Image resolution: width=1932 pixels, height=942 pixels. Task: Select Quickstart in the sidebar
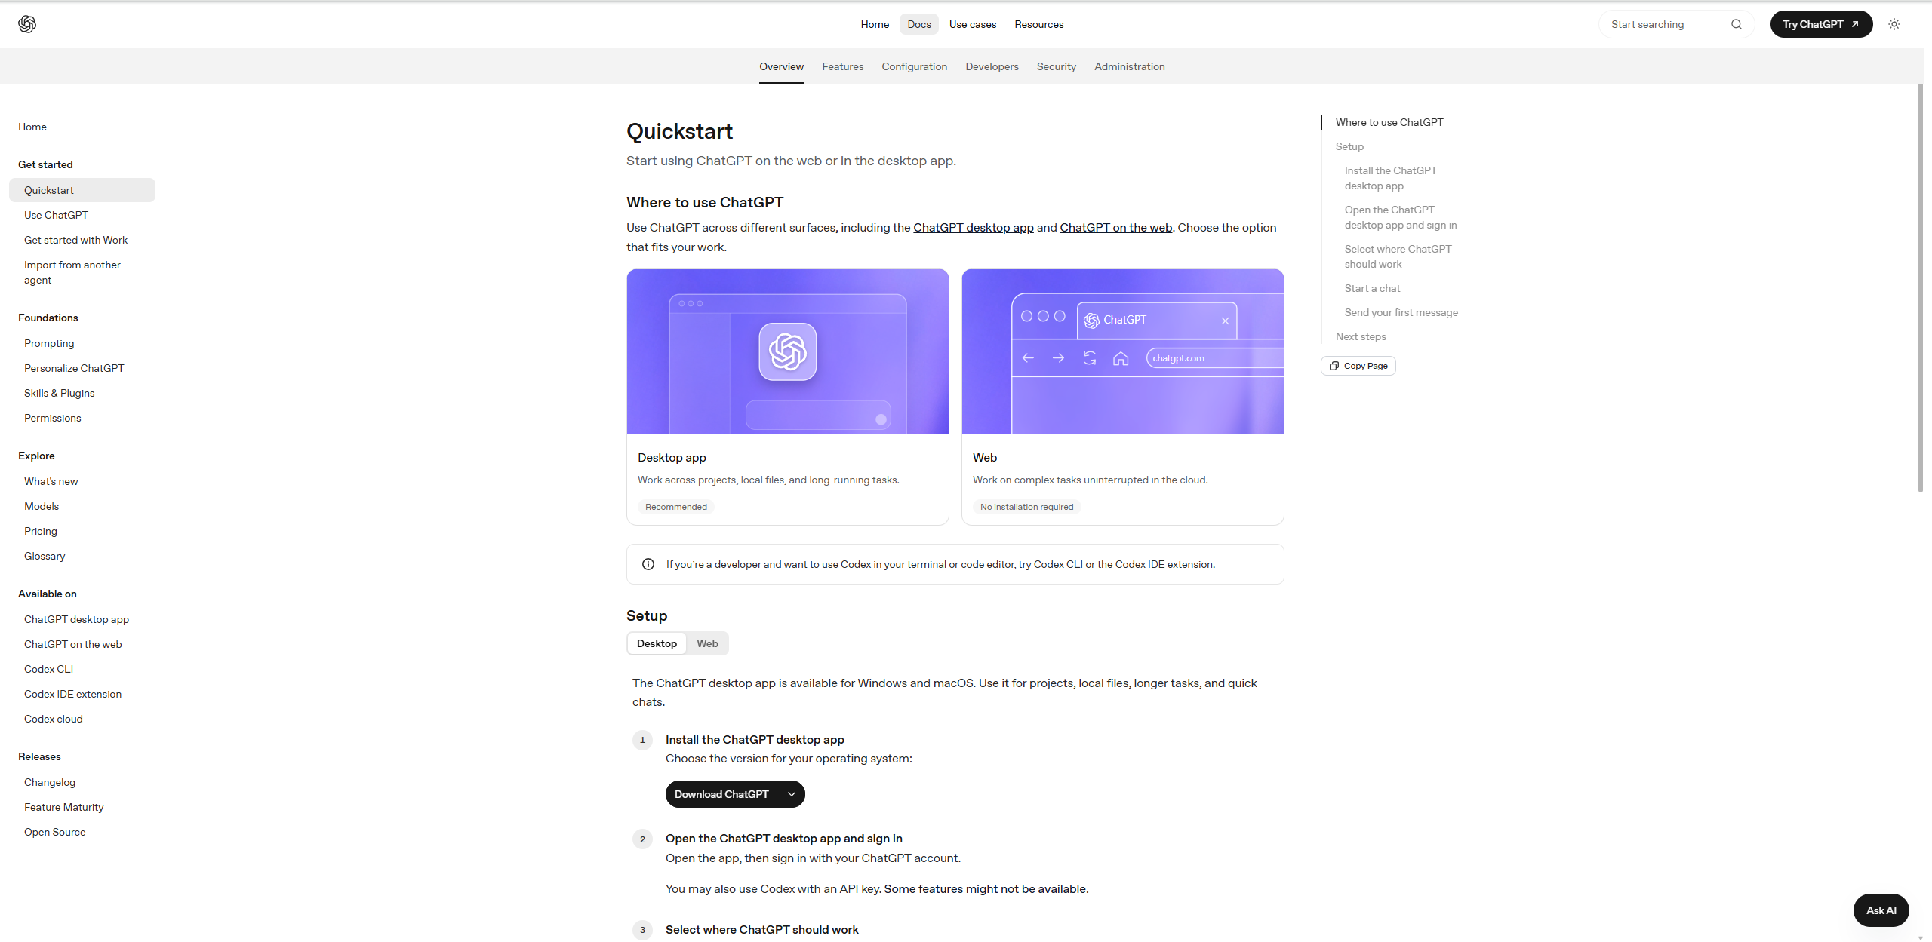(x=82, y=190)
